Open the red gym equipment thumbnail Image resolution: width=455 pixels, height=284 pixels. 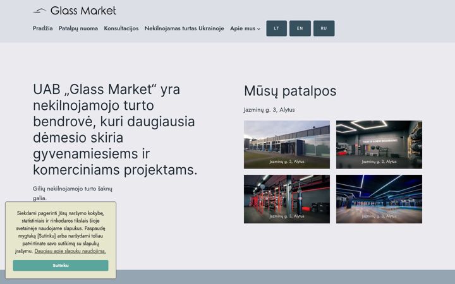[x=287, y=199]
